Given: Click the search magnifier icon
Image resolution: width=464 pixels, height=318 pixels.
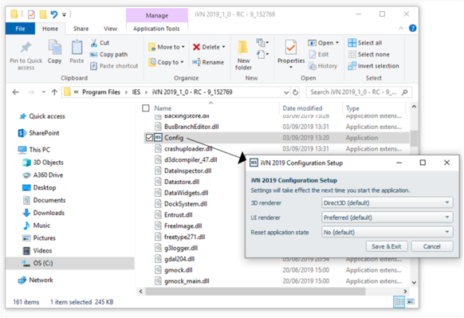Looking at the screenshot, I should click(404, 92).
